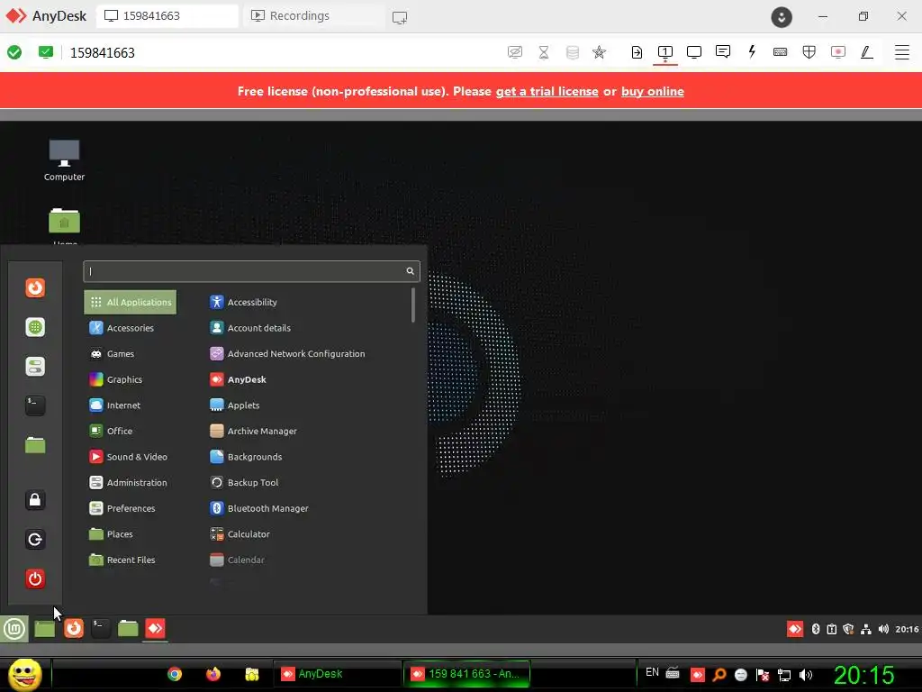Open Files folder from the menu favorites sidebar
922x692 pixels.
coord(35,445)
